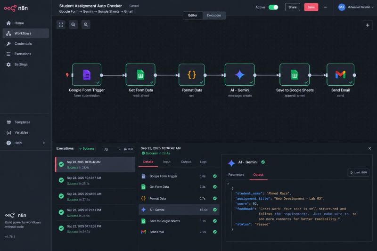Click the "score": 92 line in JSON output
This screenshot has width=377, height=251.
click(x=246, y=204)
